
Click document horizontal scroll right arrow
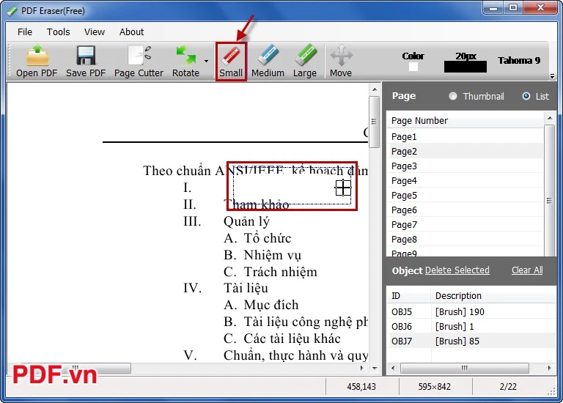pos(362,368)
